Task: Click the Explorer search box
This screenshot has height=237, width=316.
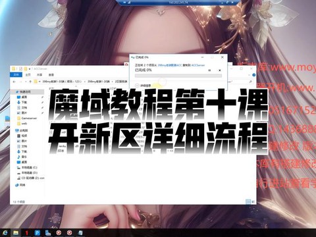Action: click(x=240, y=82)
